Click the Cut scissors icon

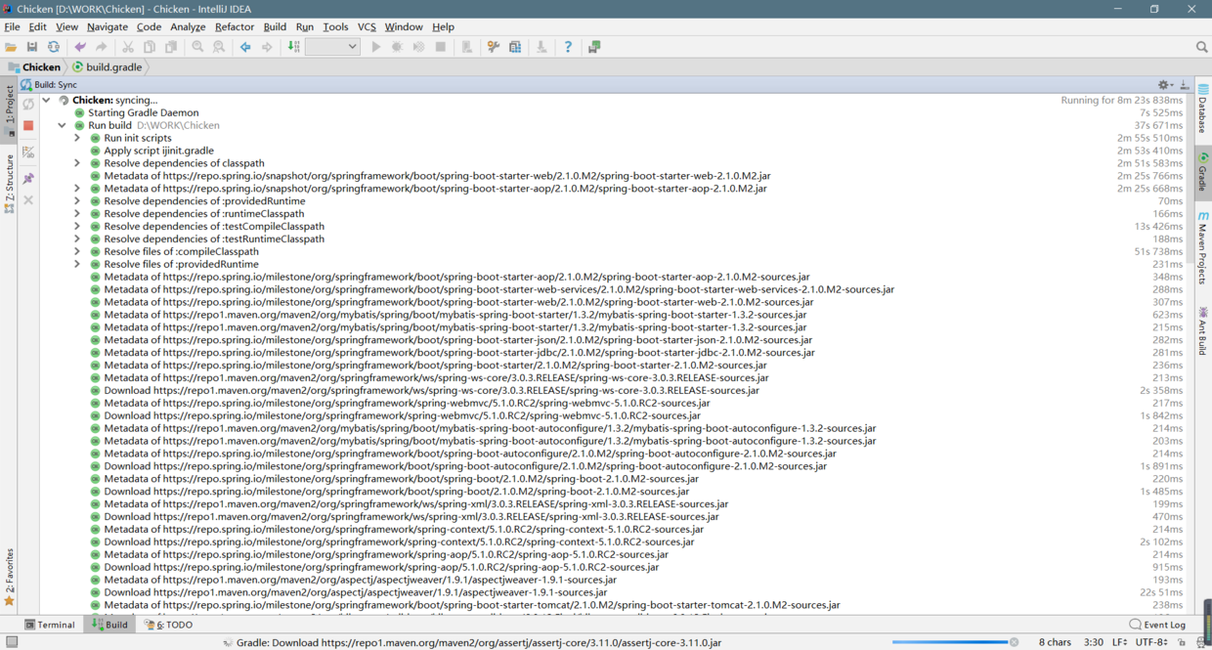(x=128, y=47)
